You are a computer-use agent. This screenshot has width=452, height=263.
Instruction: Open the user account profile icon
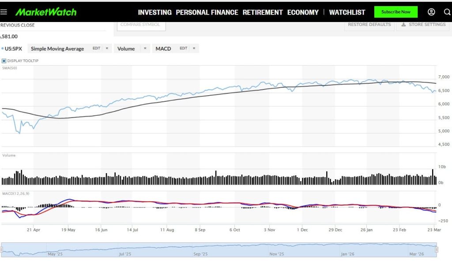point(431,12)
